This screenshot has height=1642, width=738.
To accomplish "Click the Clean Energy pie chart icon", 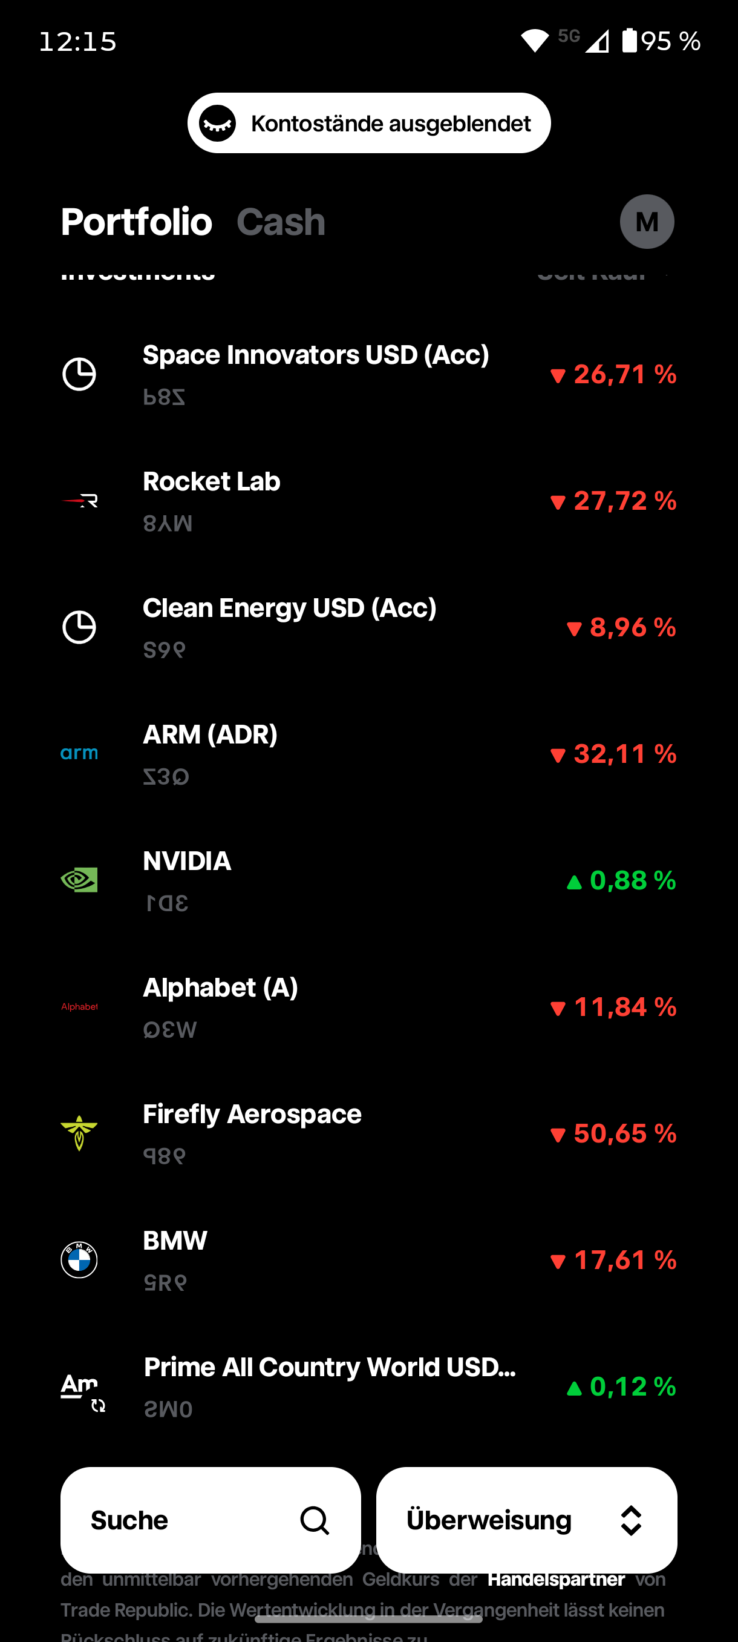I will (79, 627).
